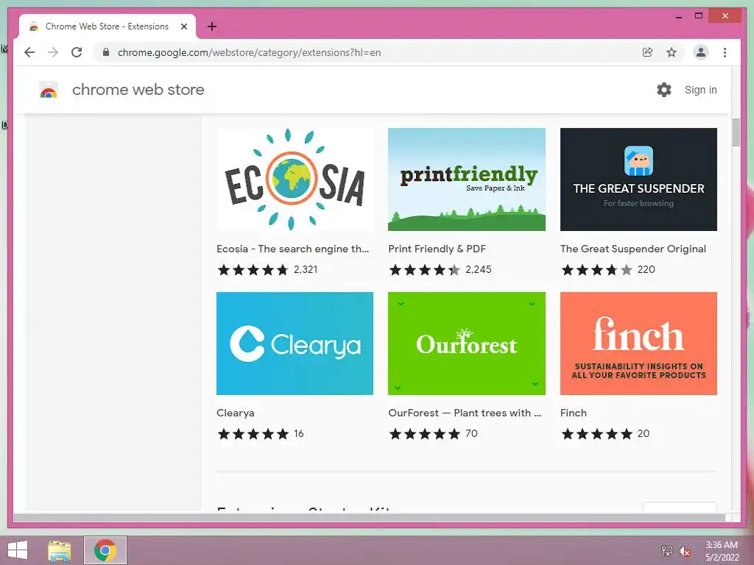
Task: Click the Print Friendly & PDF title
Action: click(437, 249)
